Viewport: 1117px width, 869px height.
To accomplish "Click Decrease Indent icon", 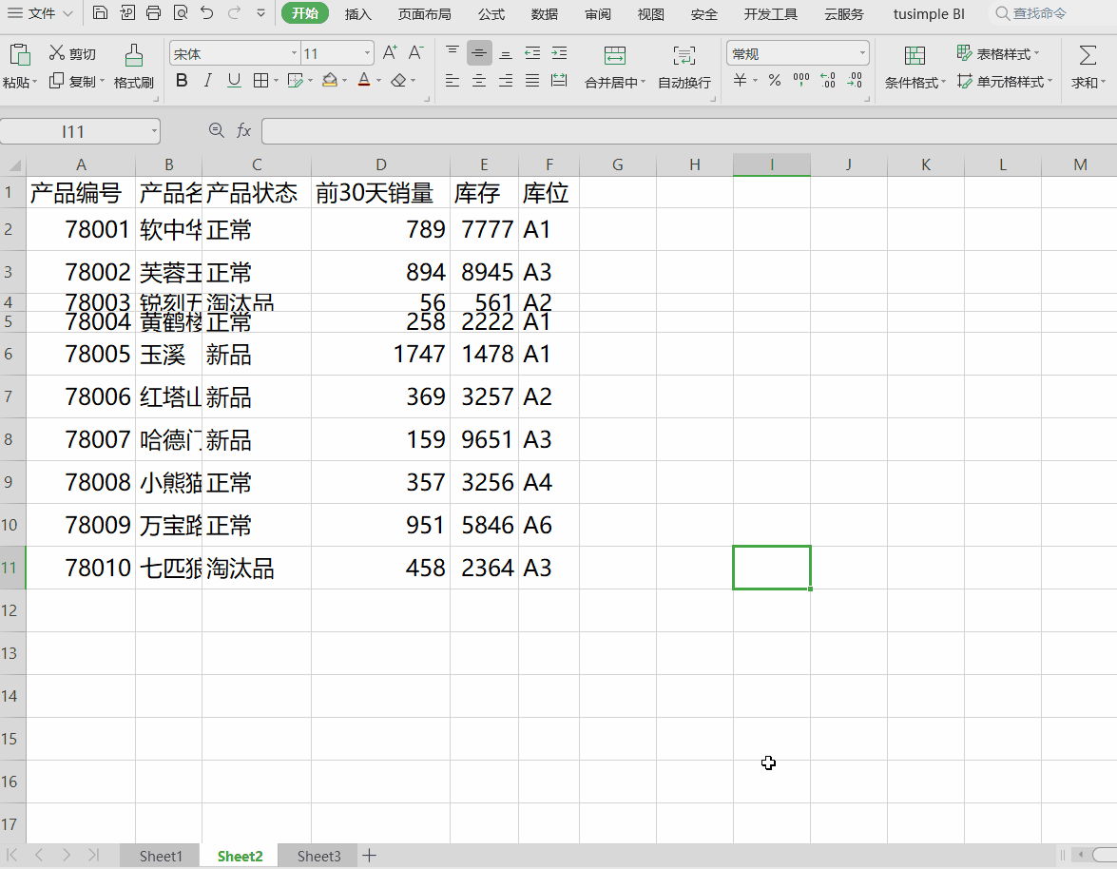I will [532, 52].
